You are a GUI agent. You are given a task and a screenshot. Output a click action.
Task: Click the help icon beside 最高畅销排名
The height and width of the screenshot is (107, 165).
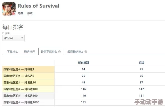tap(86, 52)
